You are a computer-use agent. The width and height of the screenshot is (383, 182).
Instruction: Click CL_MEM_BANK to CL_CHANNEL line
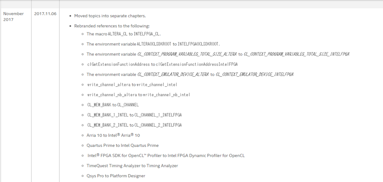click(113, 105)
